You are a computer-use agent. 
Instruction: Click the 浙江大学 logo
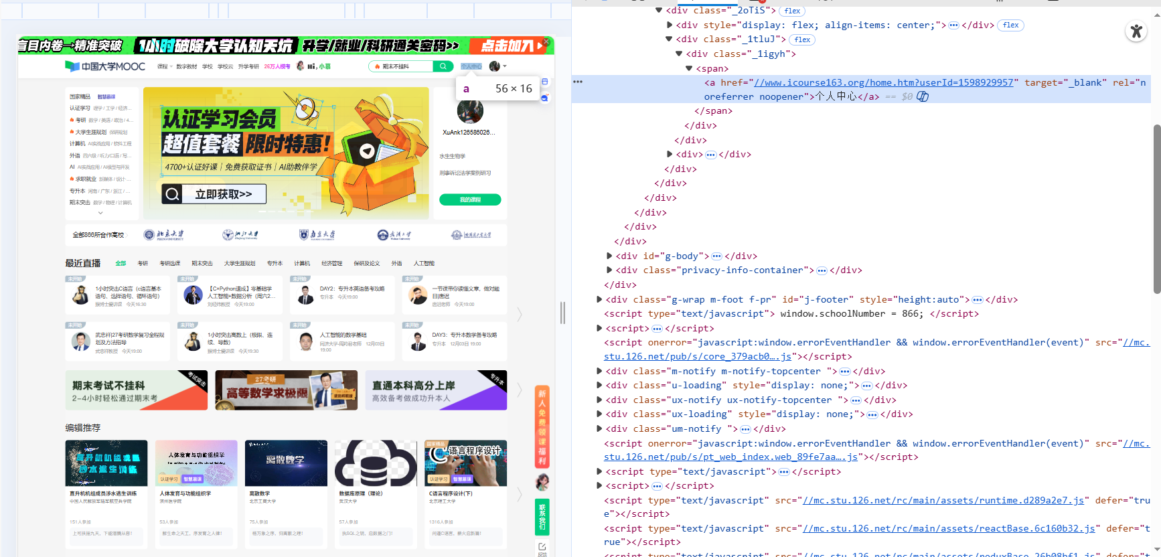pos(240,235)
